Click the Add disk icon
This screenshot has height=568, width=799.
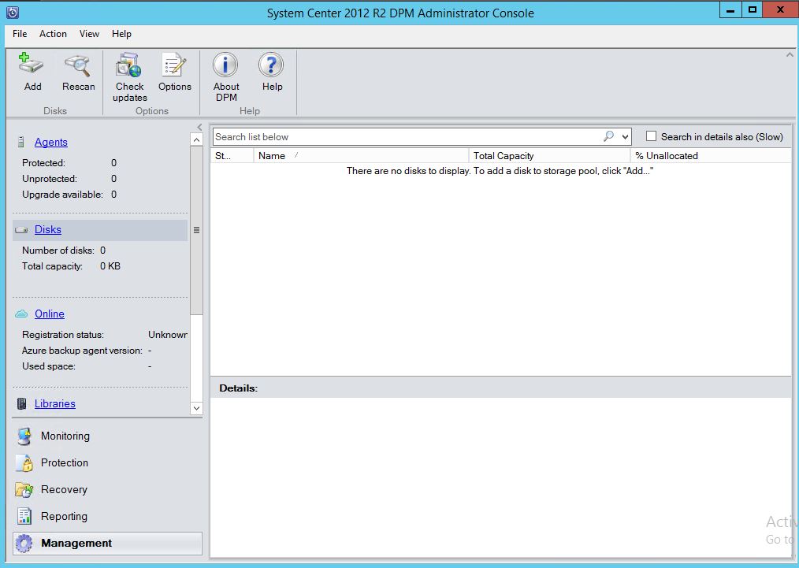(x=31, y=65)
